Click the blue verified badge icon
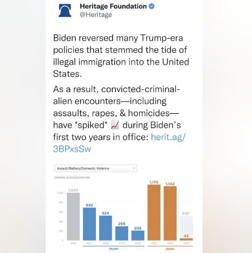Image resolution: width=252 pixels, height=253 pixels. pyautogui.click(x=152, y=7)
